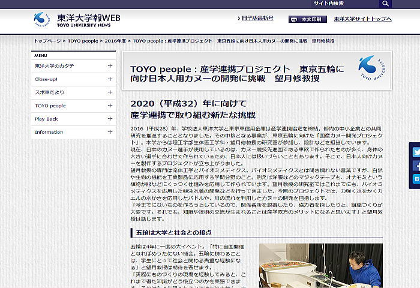Click the 2016年度 breadcrumb link
This screenshot has width=420, height=288.
pyautogui.click(x=115, y=41)
